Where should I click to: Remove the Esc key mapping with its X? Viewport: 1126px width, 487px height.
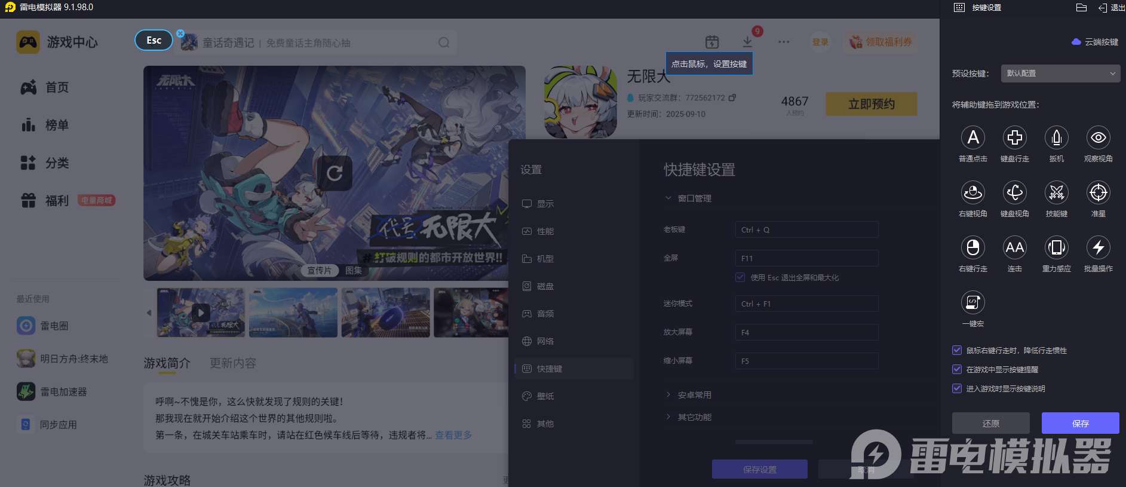(x=180, y=33)
